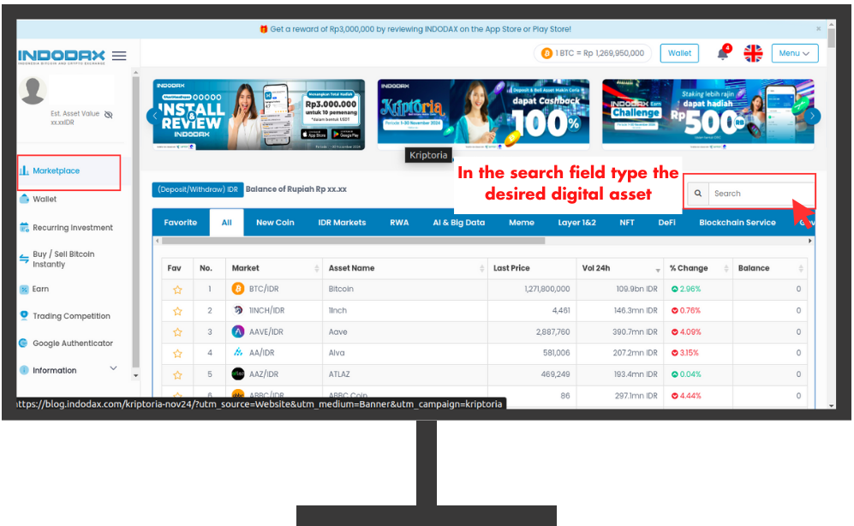Image resolution: width=854 pixels, height=526 pixels.
Task: Open the notification bell
Action: pos(723,53)
